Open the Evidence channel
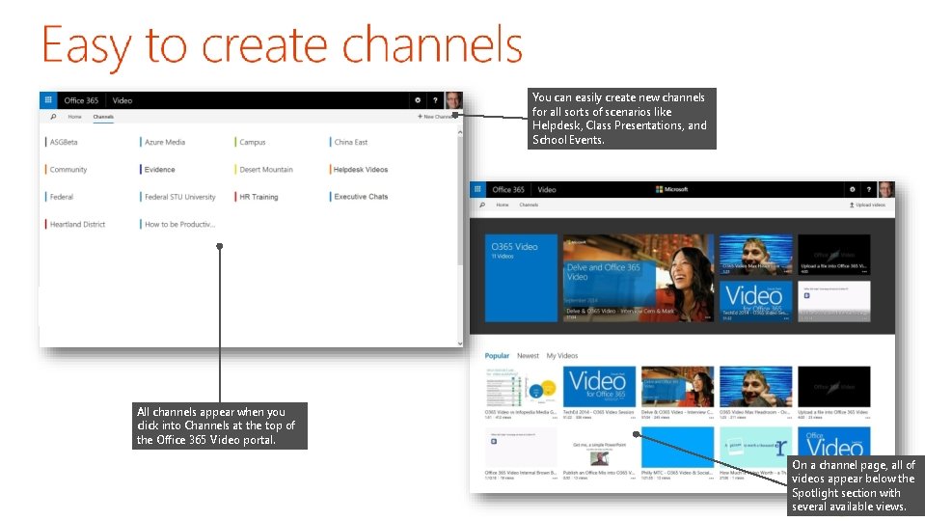Viewport: 925px width, 521px height. pos(157,170)
